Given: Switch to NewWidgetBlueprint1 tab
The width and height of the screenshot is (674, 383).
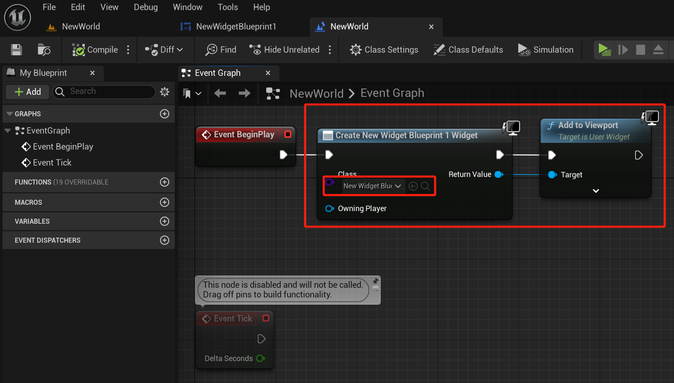Looking at the screenshot, I should click(228, 27).
